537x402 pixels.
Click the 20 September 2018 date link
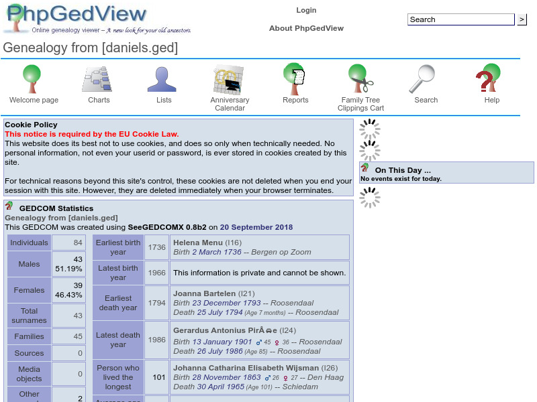click(x=256, y=227)
